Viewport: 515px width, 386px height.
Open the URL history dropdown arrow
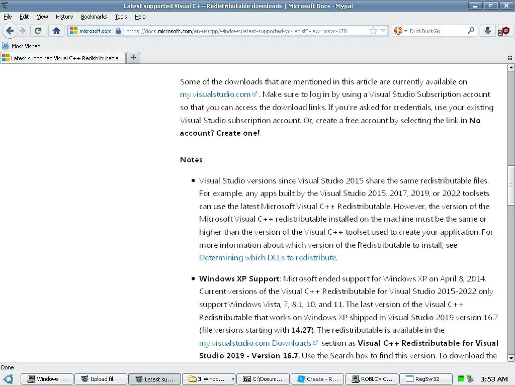(x=383, y=31)
